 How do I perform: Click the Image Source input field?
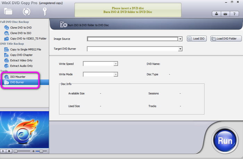tap(133, 39)
